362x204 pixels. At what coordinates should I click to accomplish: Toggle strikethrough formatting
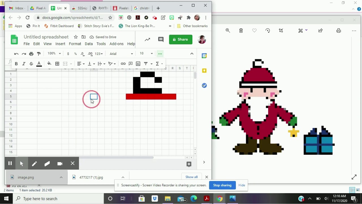click(31, 64)
